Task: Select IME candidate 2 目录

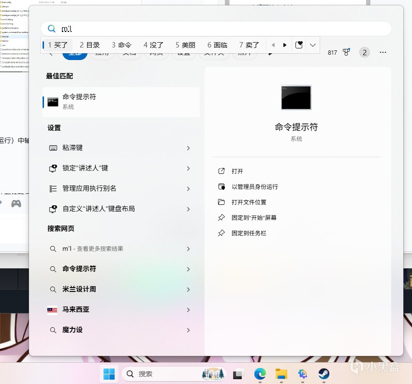Action: (x=90, y=45)
